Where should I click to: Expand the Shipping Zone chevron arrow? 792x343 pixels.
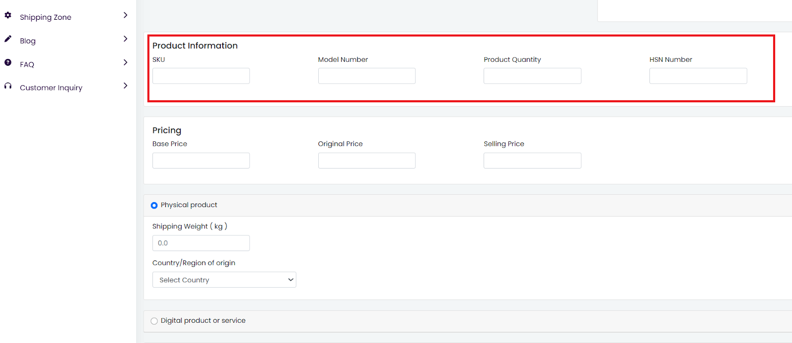click(125, 15)
